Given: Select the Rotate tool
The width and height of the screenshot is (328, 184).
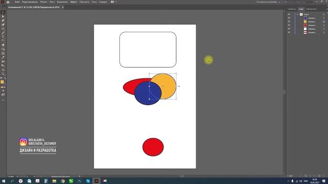Looking at the screenshot, I should click(3, 41).
